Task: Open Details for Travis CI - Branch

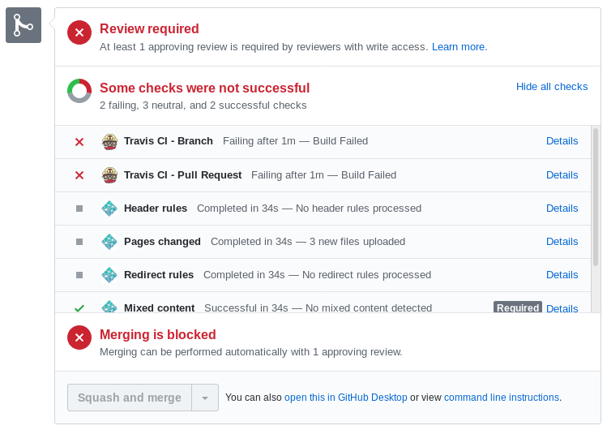Action: [562, 141]
